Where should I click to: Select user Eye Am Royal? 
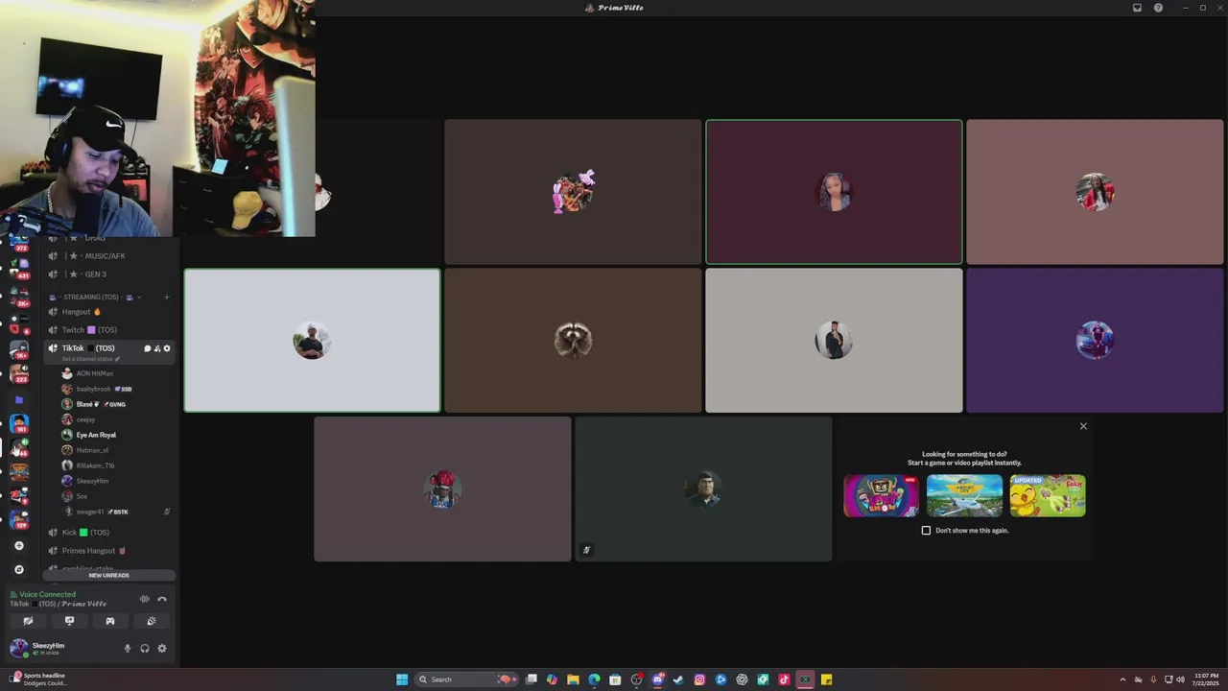tap(115, 435)
